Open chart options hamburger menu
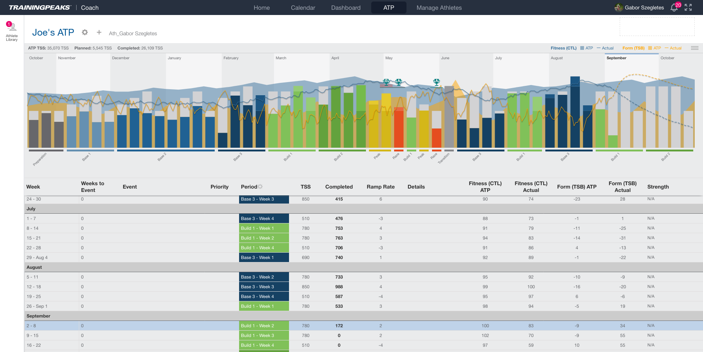 coord(694,48)
